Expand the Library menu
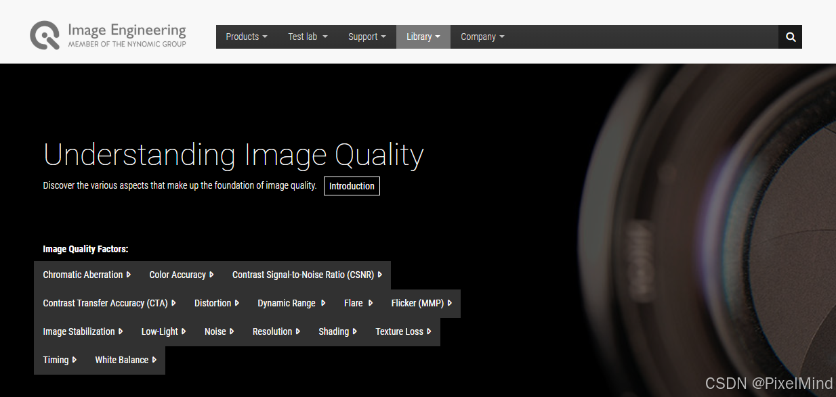Viewport: 836px width, 397px height. pos(423,37)
